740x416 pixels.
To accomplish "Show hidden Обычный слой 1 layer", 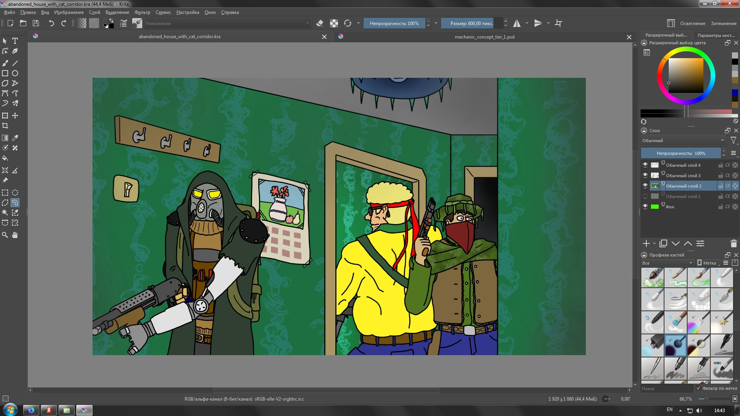I will coord(645,196).
